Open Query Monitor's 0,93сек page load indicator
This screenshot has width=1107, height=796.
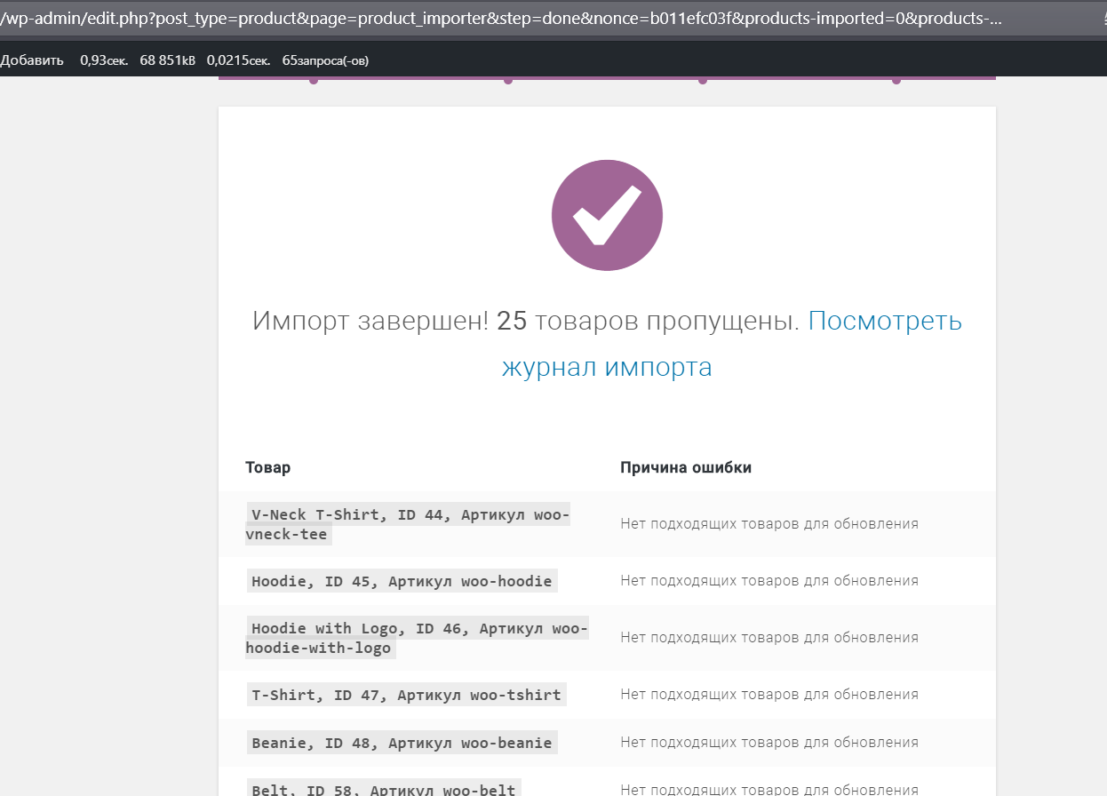tap(103, 60)
